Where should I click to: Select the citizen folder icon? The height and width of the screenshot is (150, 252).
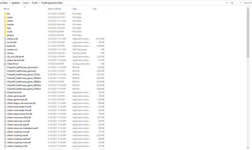pyautogui.click(x=5, y=21)
